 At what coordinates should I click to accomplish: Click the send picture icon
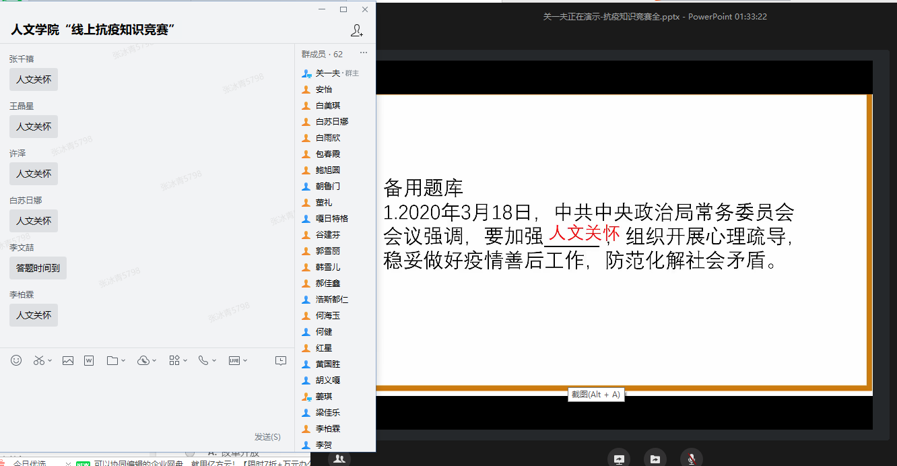click(x=68, y=360)
